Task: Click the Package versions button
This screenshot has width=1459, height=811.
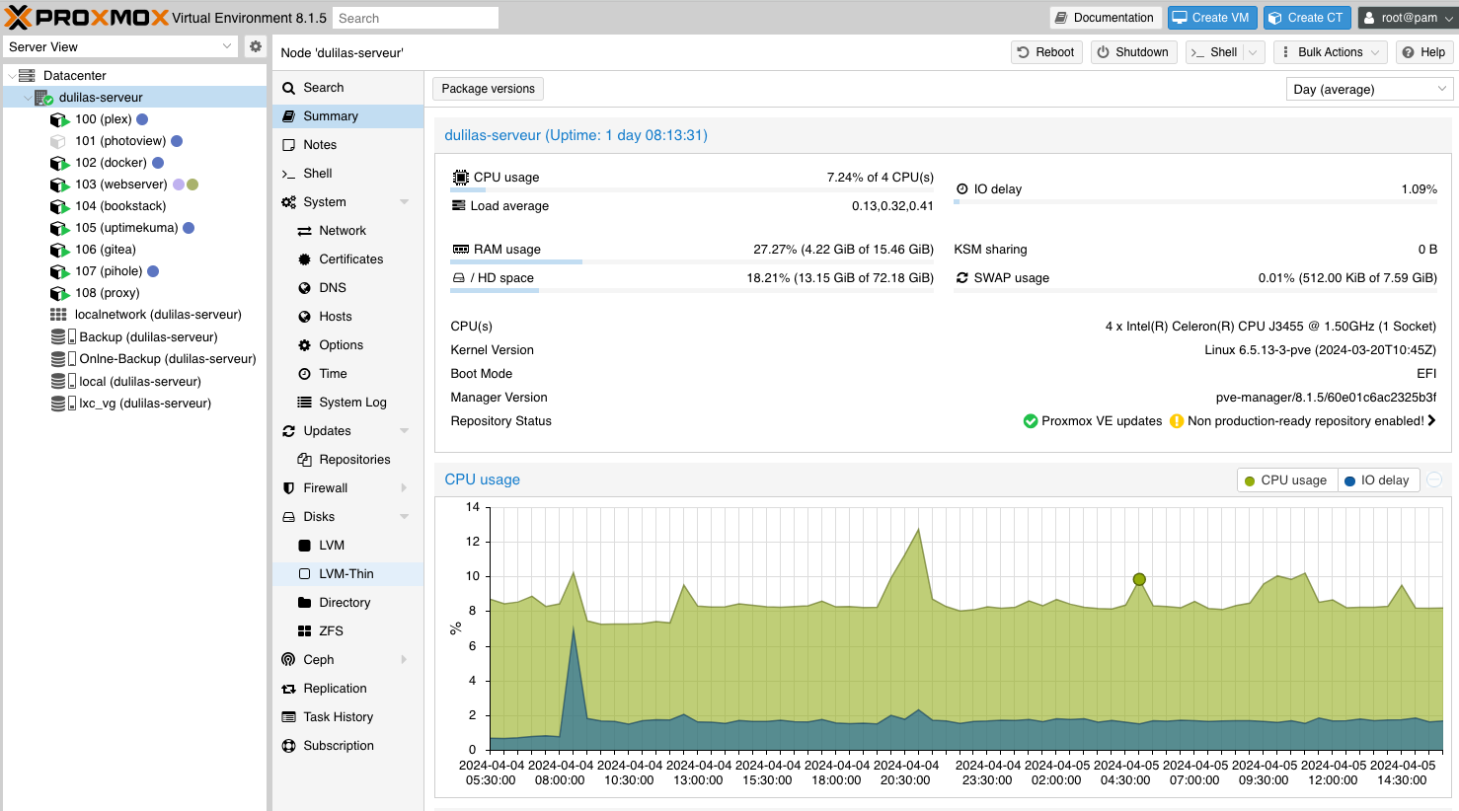Action: (489, 89)
